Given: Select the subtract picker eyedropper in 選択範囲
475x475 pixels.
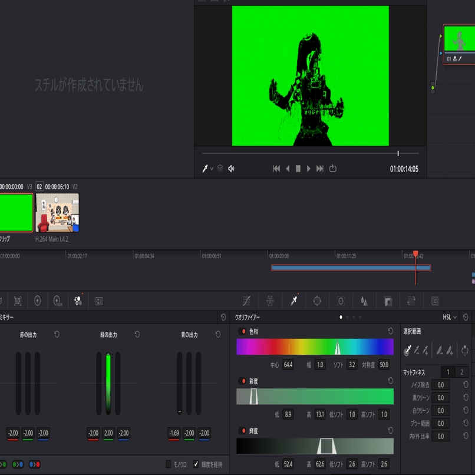Looking at the screenshot, I should [x=417, y=350].
